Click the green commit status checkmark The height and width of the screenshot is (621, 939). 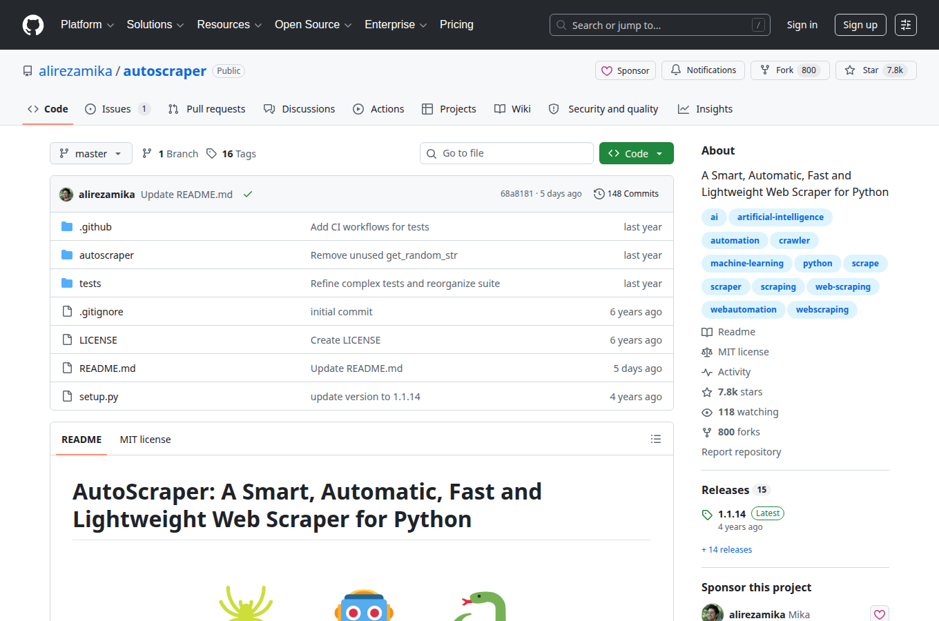[x=248, y=195]
